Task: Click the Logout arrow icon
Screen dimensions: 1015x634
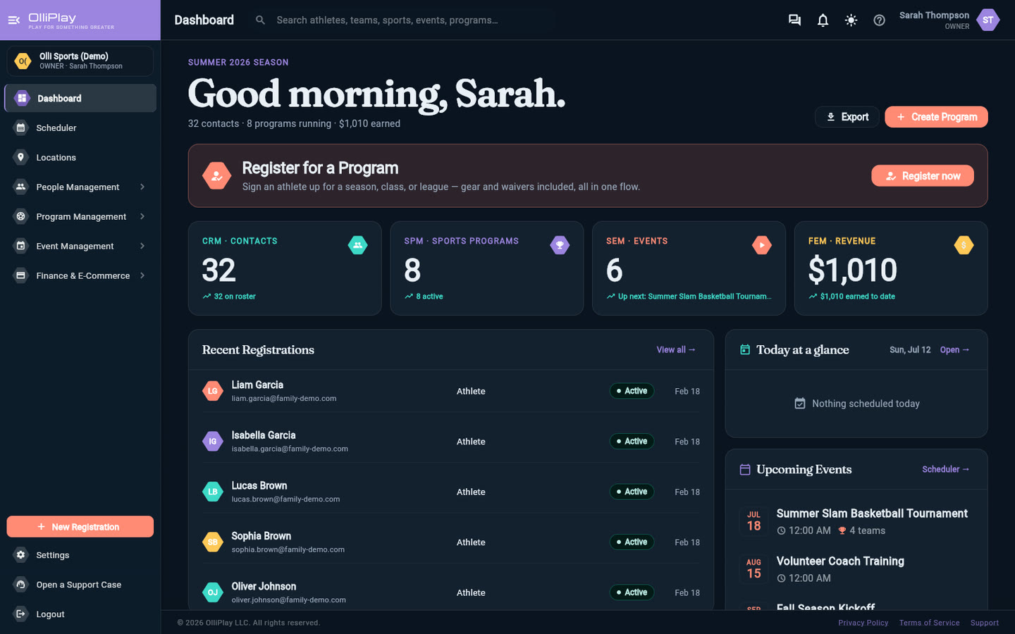Action: pos(20,614)
